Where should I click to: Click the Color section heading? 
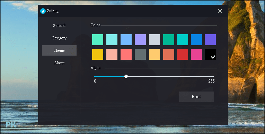(x=95, y=25)
